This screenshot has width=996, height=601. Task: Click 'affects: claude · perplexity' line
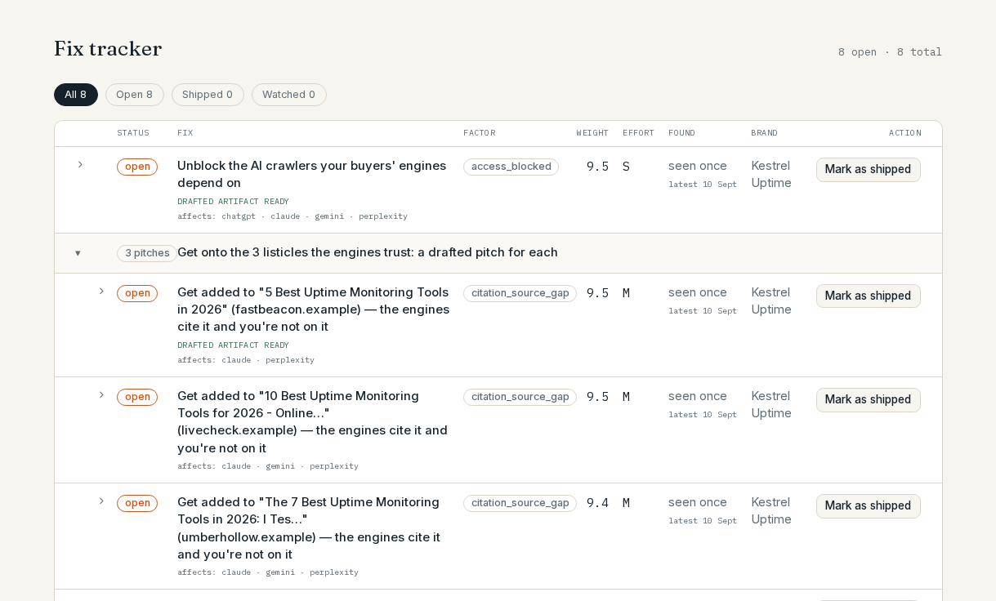[x=246, y=360]
